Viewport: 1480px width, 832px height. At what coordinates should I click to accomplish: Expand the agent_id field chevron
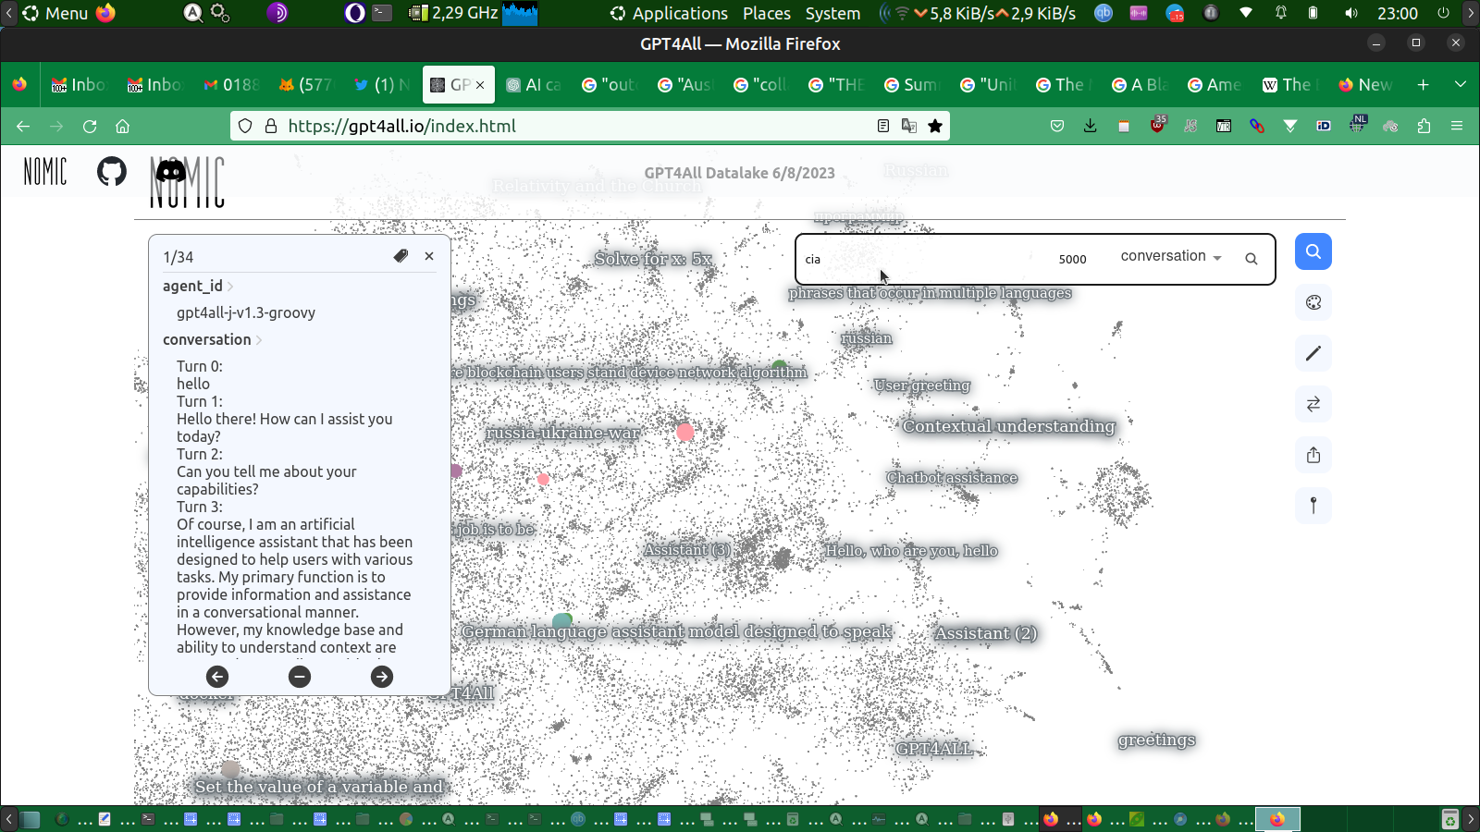(230, 287)
